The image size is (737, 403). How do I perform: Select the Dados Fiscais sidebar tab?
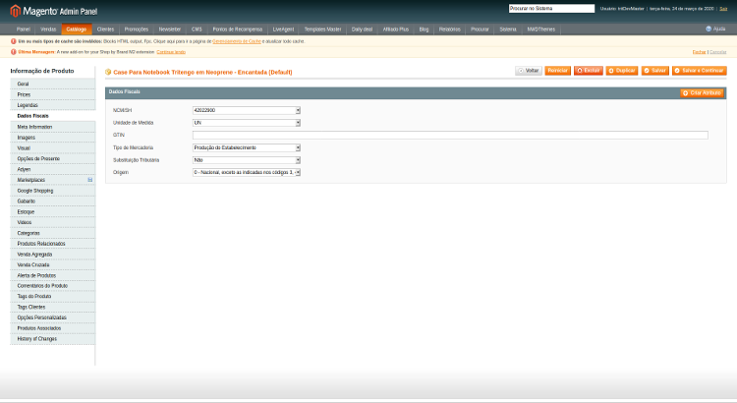tap(53, 116)
